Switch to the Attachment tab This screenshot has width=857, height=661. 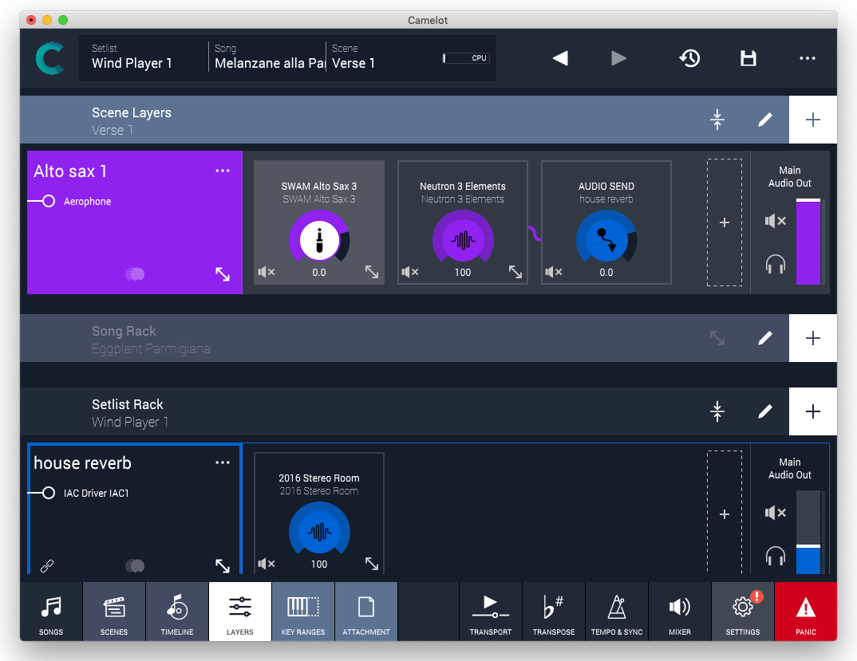point(366,612)
